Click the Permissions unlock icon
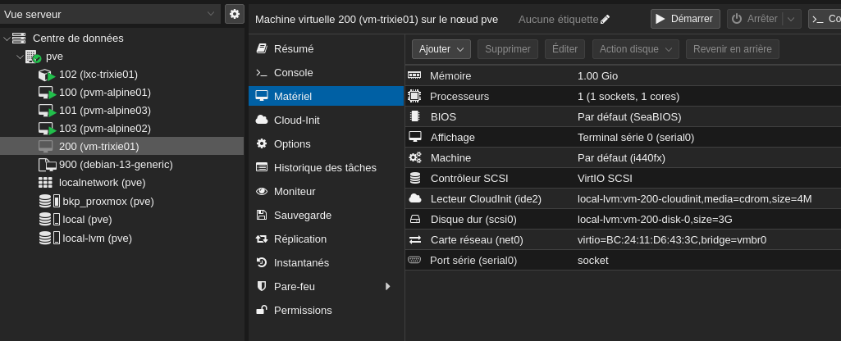This screenshot has height=341, width=841. pos(262,310)
